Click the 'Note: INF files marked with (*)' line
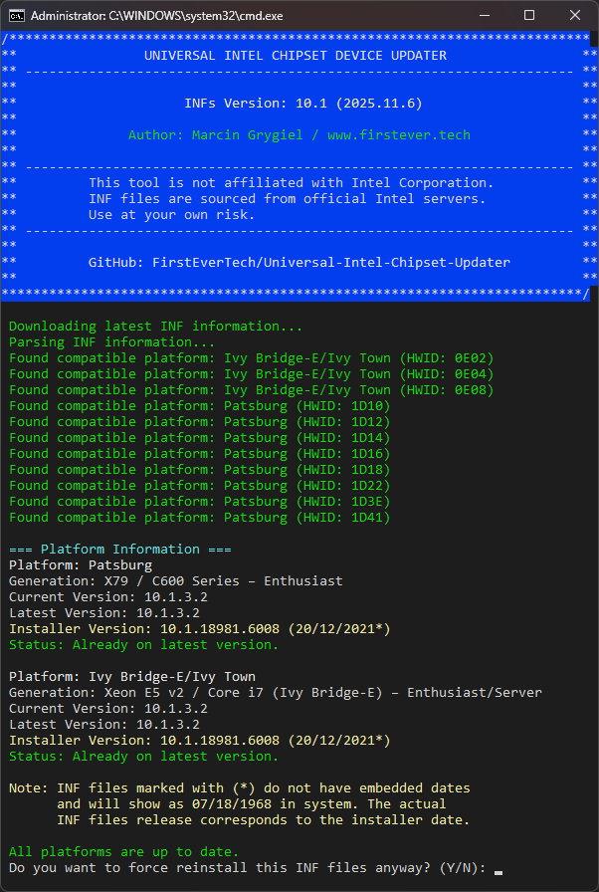The height and width of the screenshot is (892, 599). click(x=240, y=788)
